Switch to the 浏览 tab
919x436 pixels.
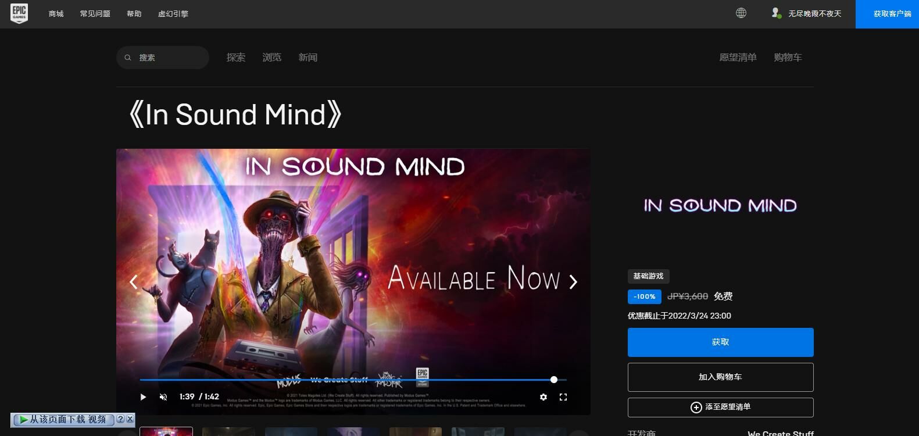pos(271,58)
